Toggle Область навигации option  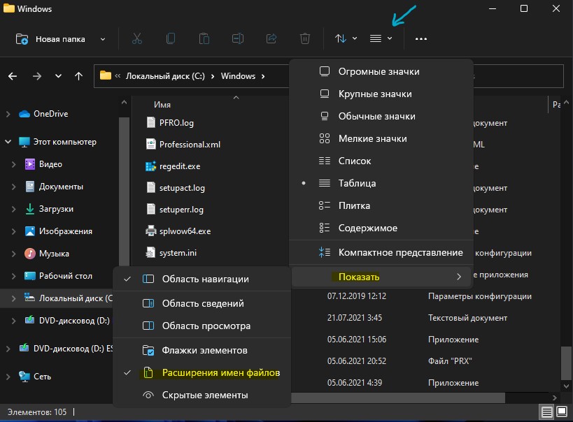pos(201,279)
